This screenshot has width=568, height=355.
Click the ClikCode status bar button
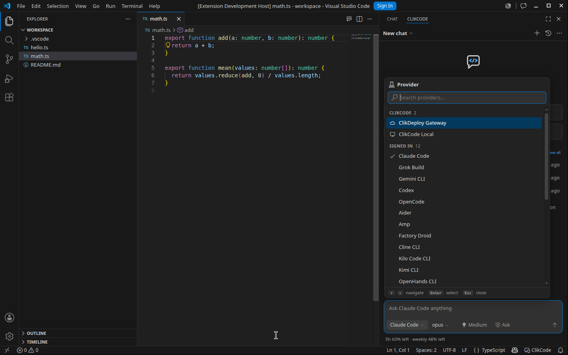pyautogui.click(x=538, y=350)
